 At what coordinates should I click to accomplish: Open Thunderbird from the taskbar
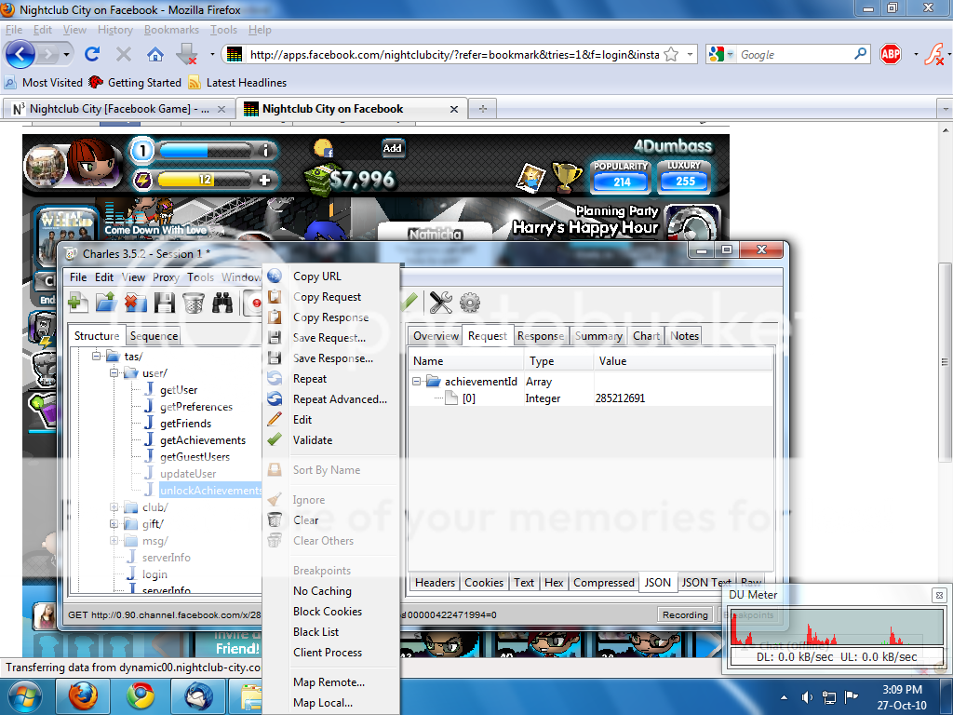click(x=198, y=696)
